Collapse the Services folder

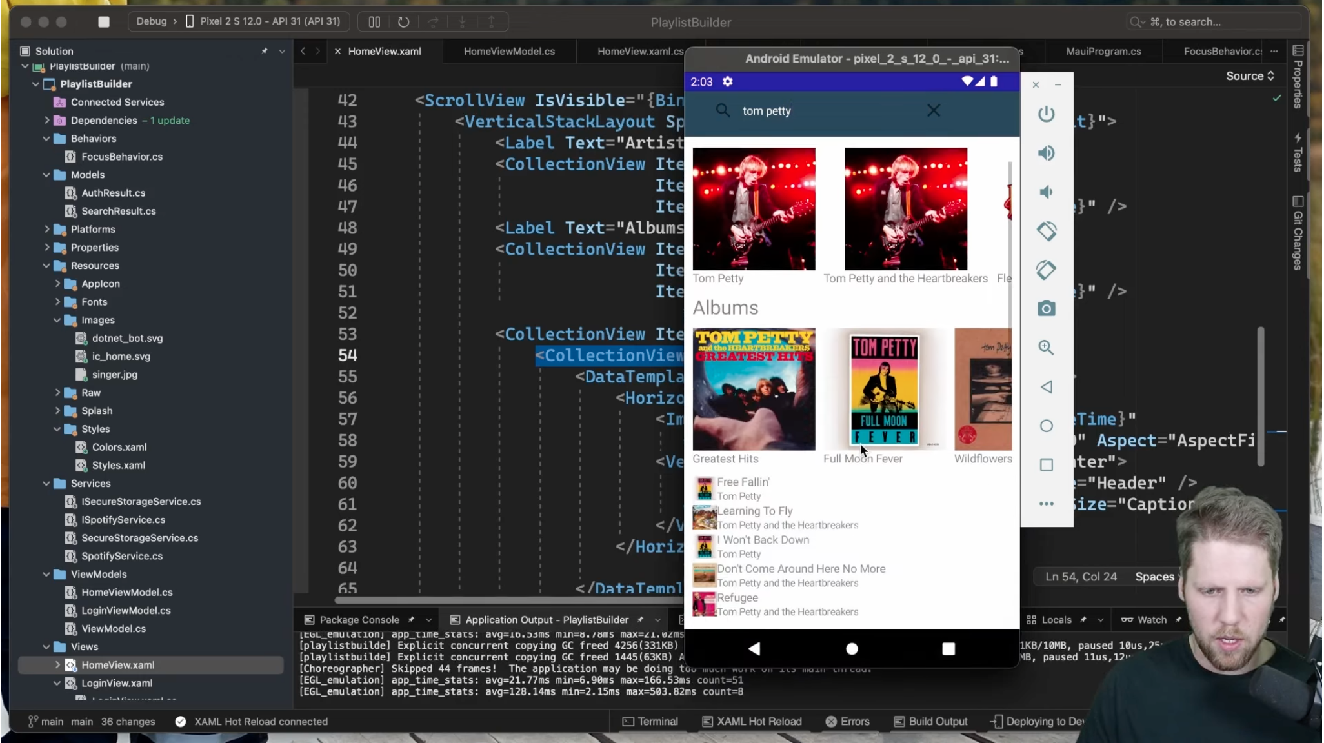(x=46, y=483)
